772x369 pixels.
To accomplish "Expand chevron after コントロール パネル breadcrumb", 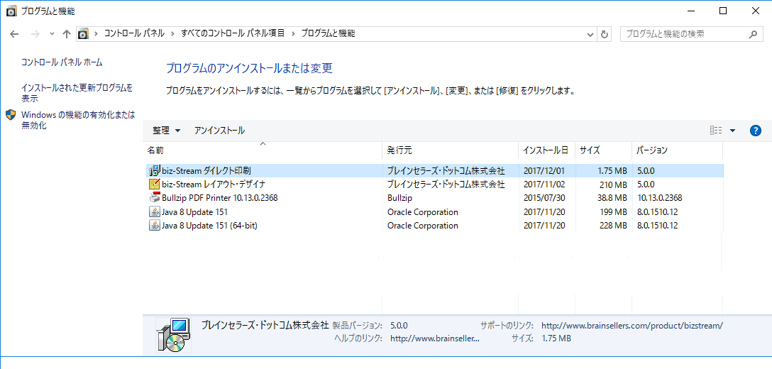I will click(x=173, y=34).
